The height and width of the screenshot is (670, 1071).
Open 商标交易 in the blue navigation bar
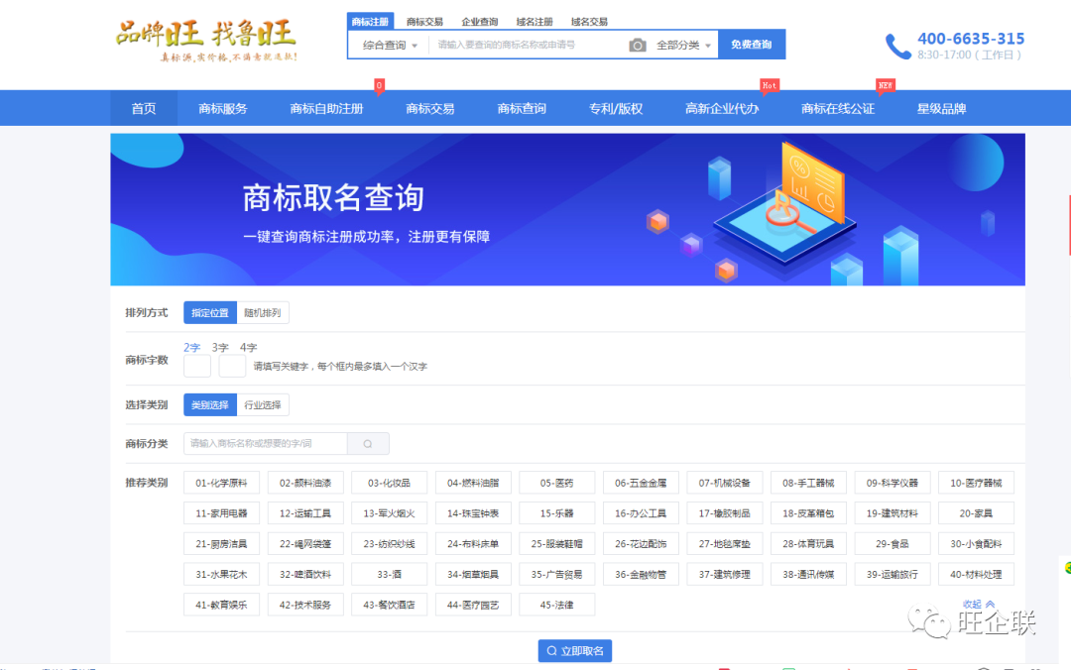coord(430,109)
